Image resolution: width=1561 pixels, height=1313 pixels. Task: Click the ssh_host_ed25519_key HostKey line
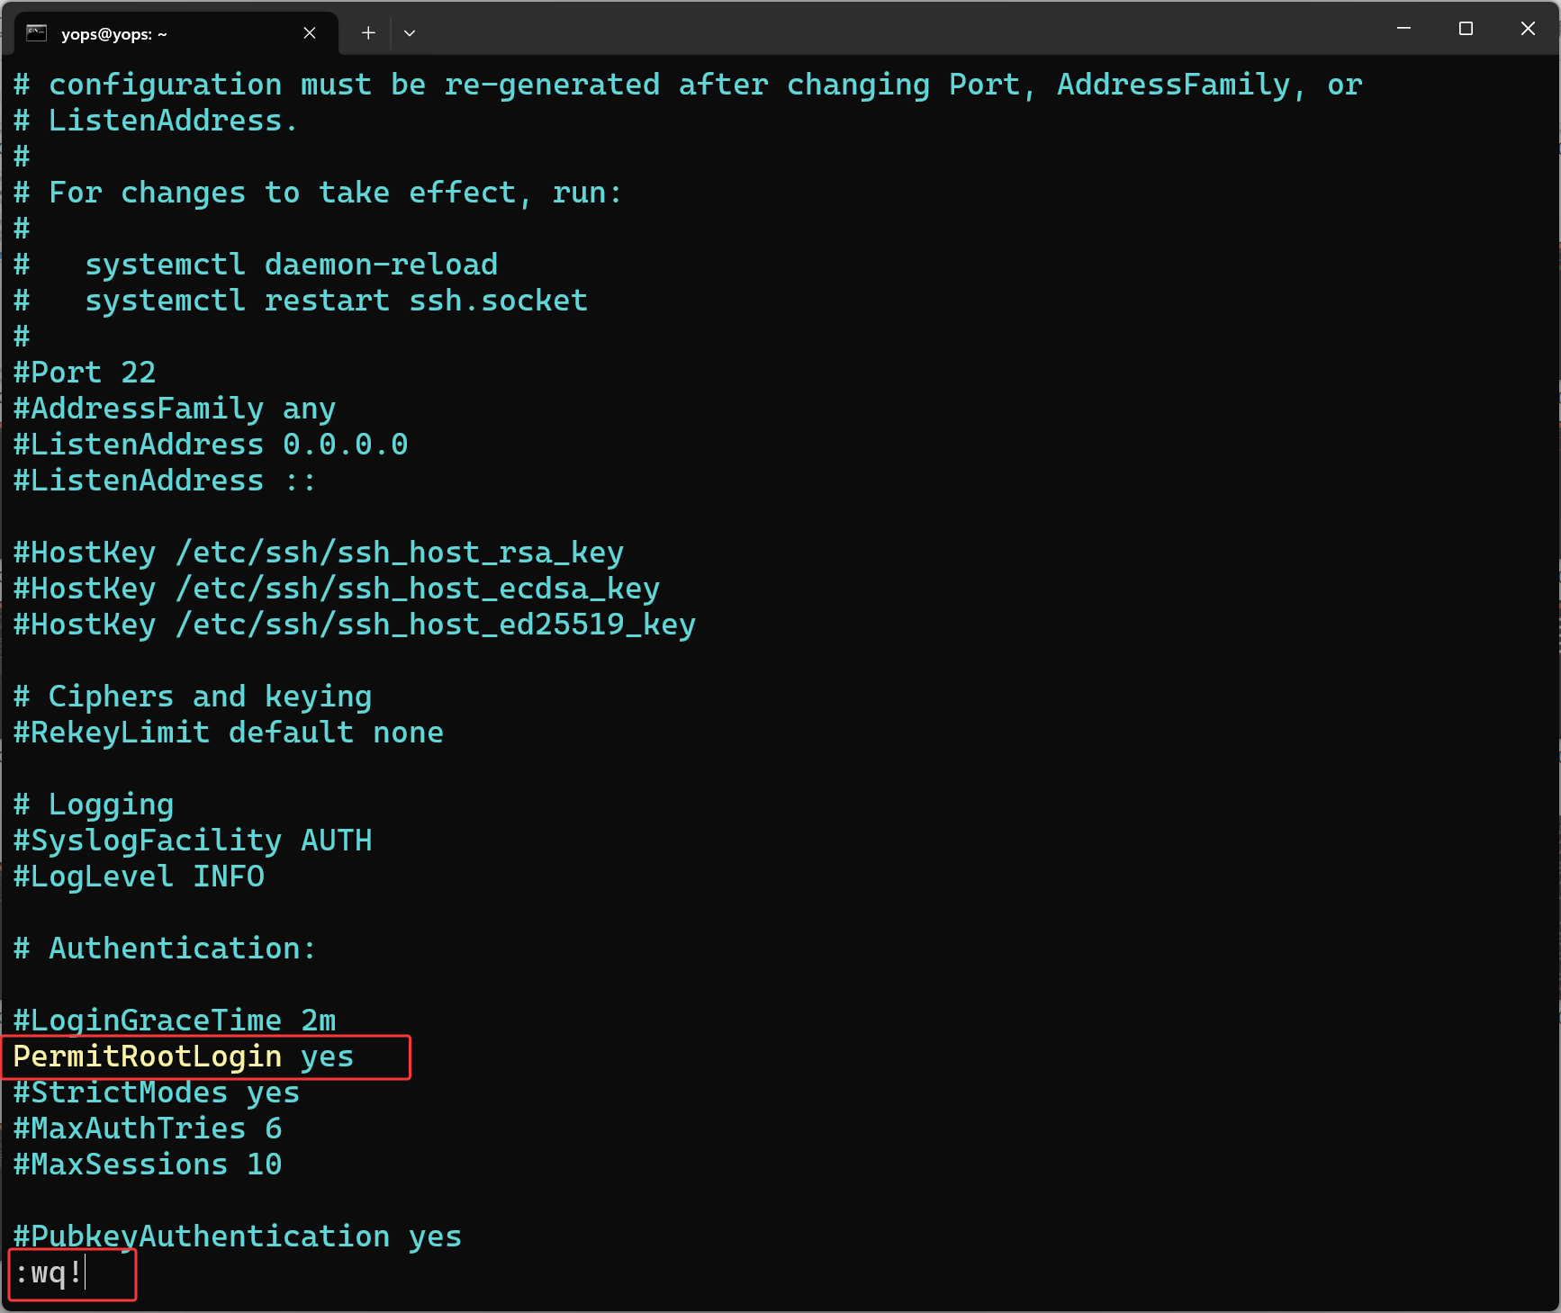coord(355,625)
